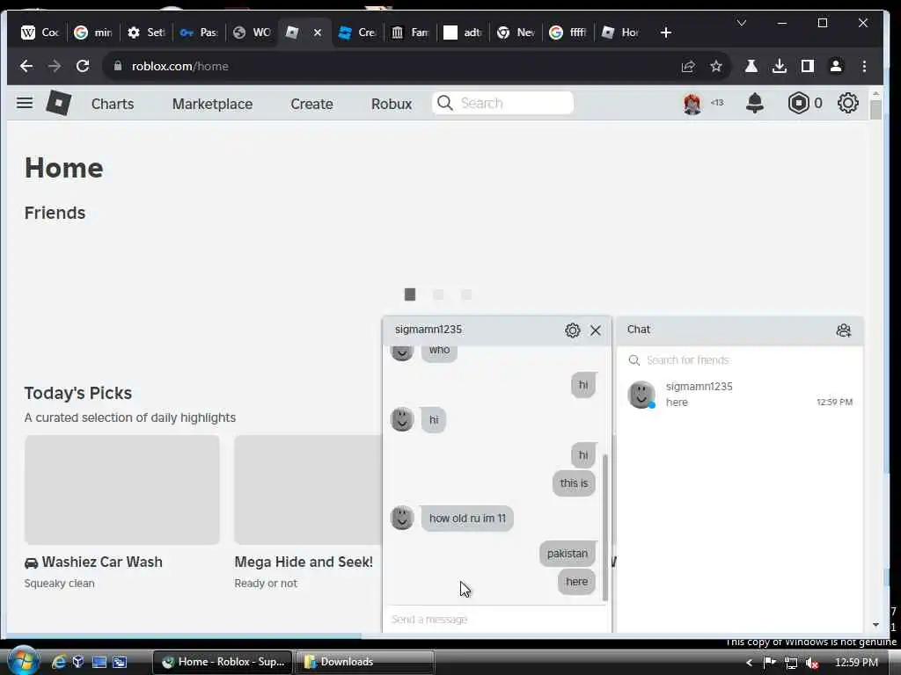The width and height of the screenshot is (901, 675).
Task: Click the roblox.com/home address bar
Action: pos(391,66)
